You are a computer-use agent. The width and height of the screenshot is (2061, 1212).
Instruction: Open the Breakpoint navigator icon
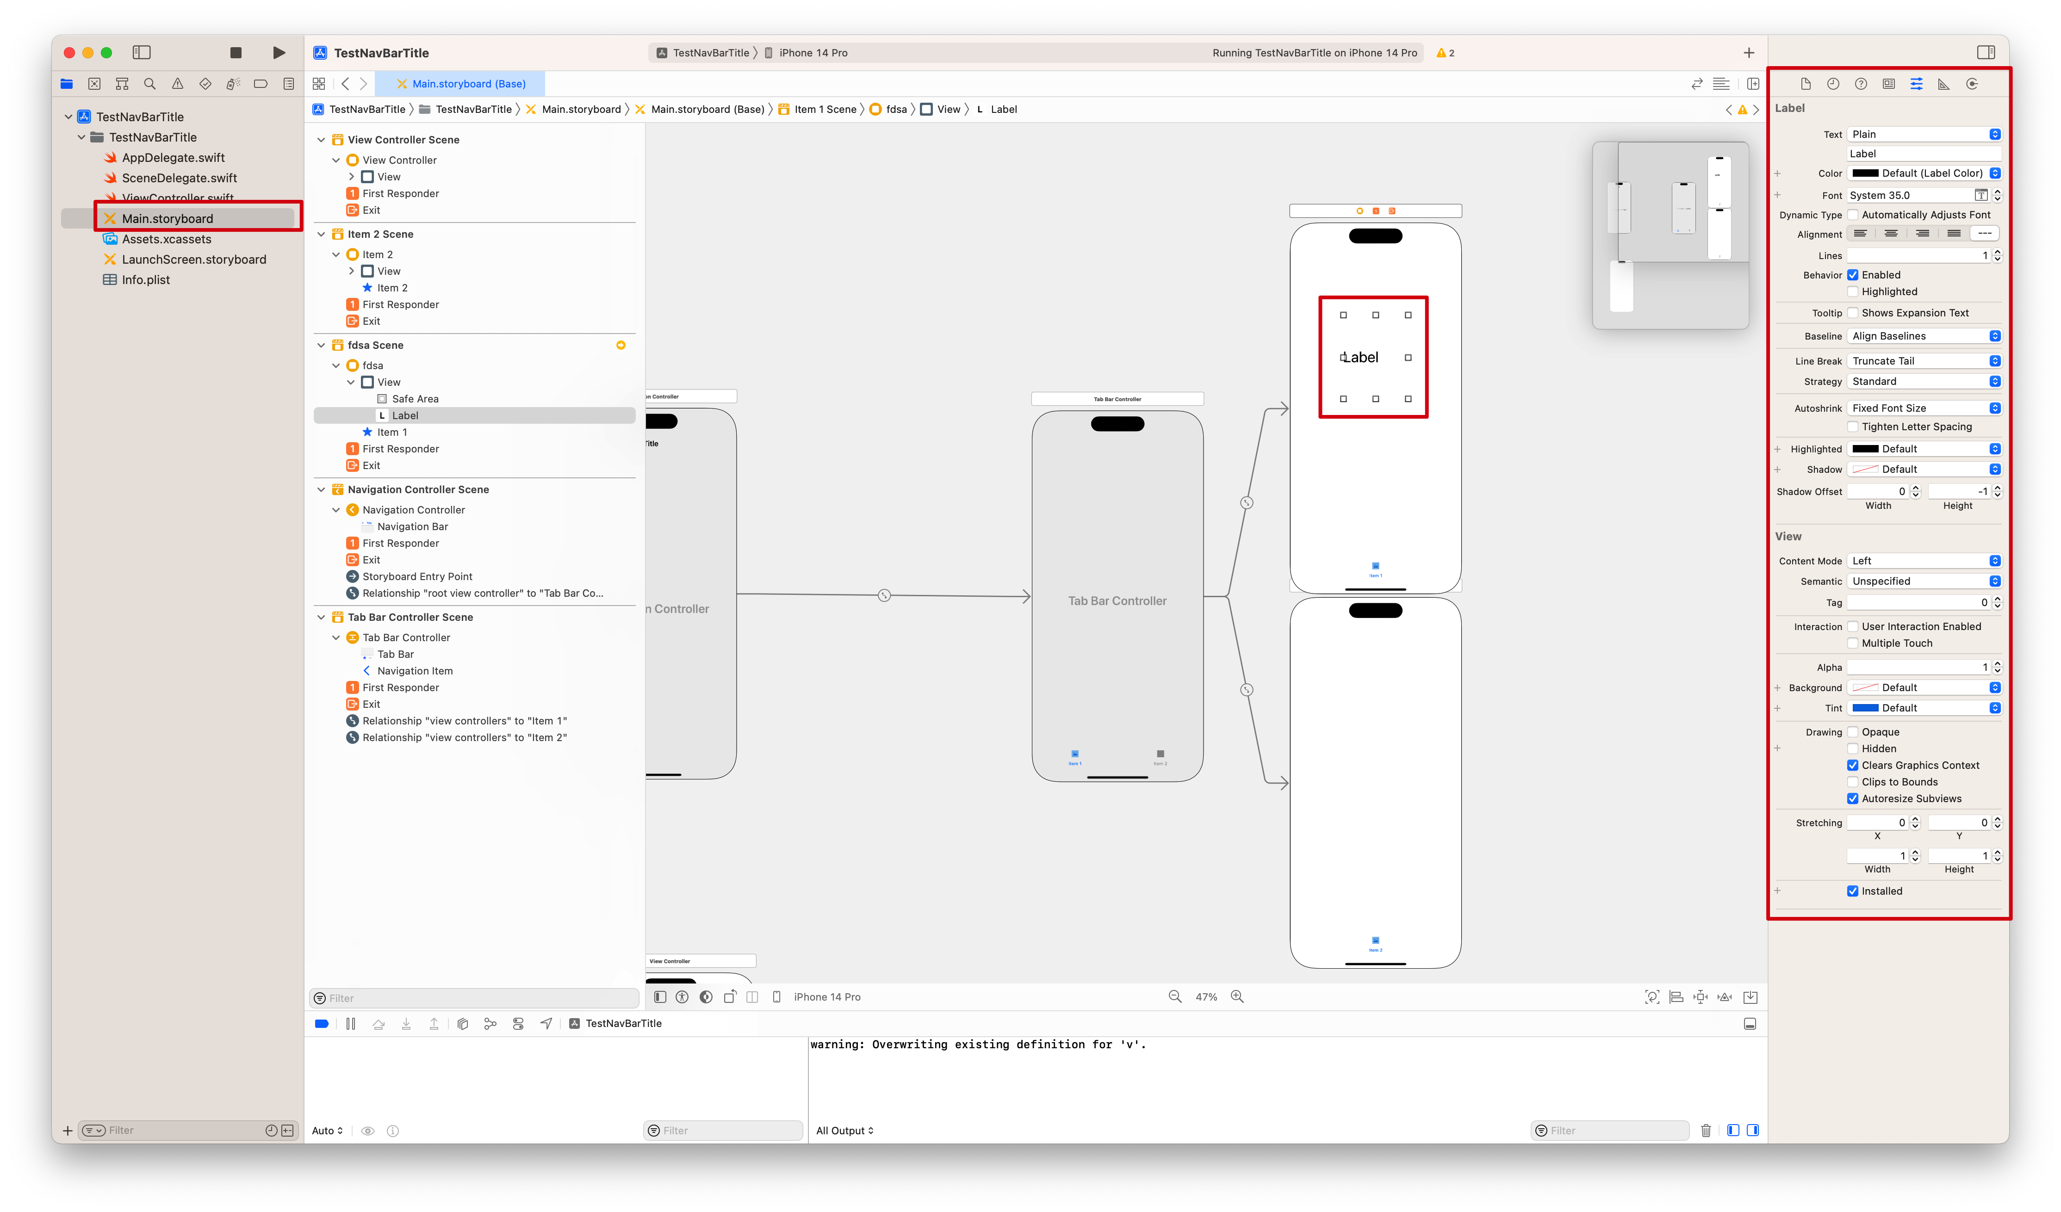pos(261,83)
